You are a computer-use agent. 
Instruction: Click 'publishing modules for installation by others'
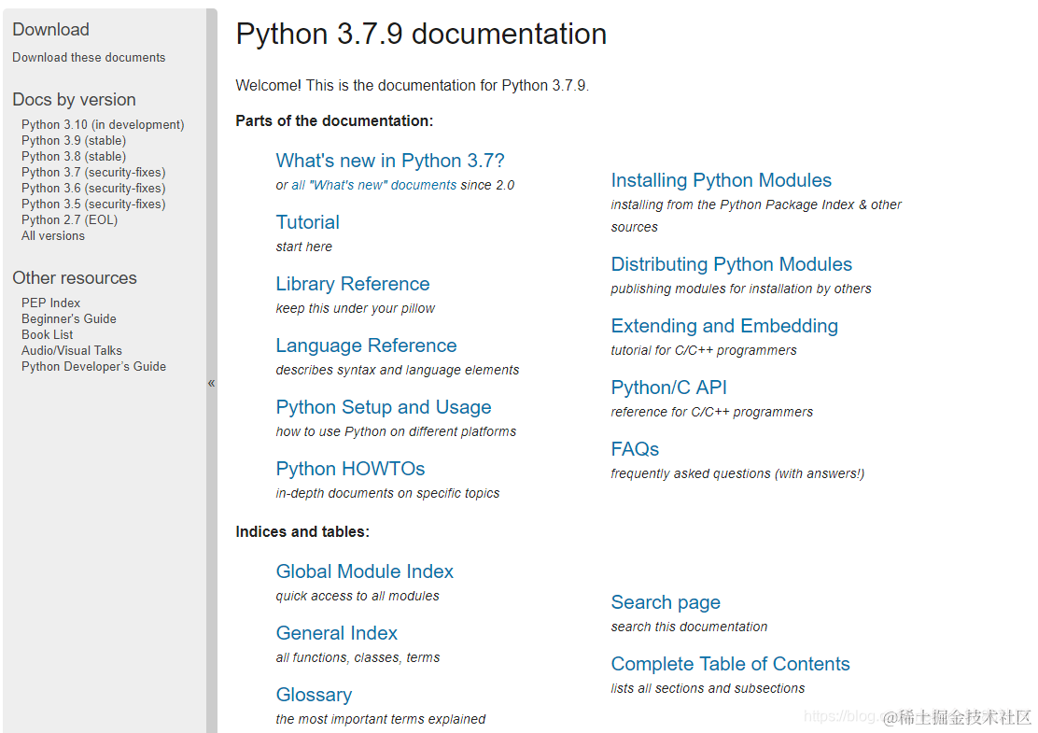click(x=741, y=289)
